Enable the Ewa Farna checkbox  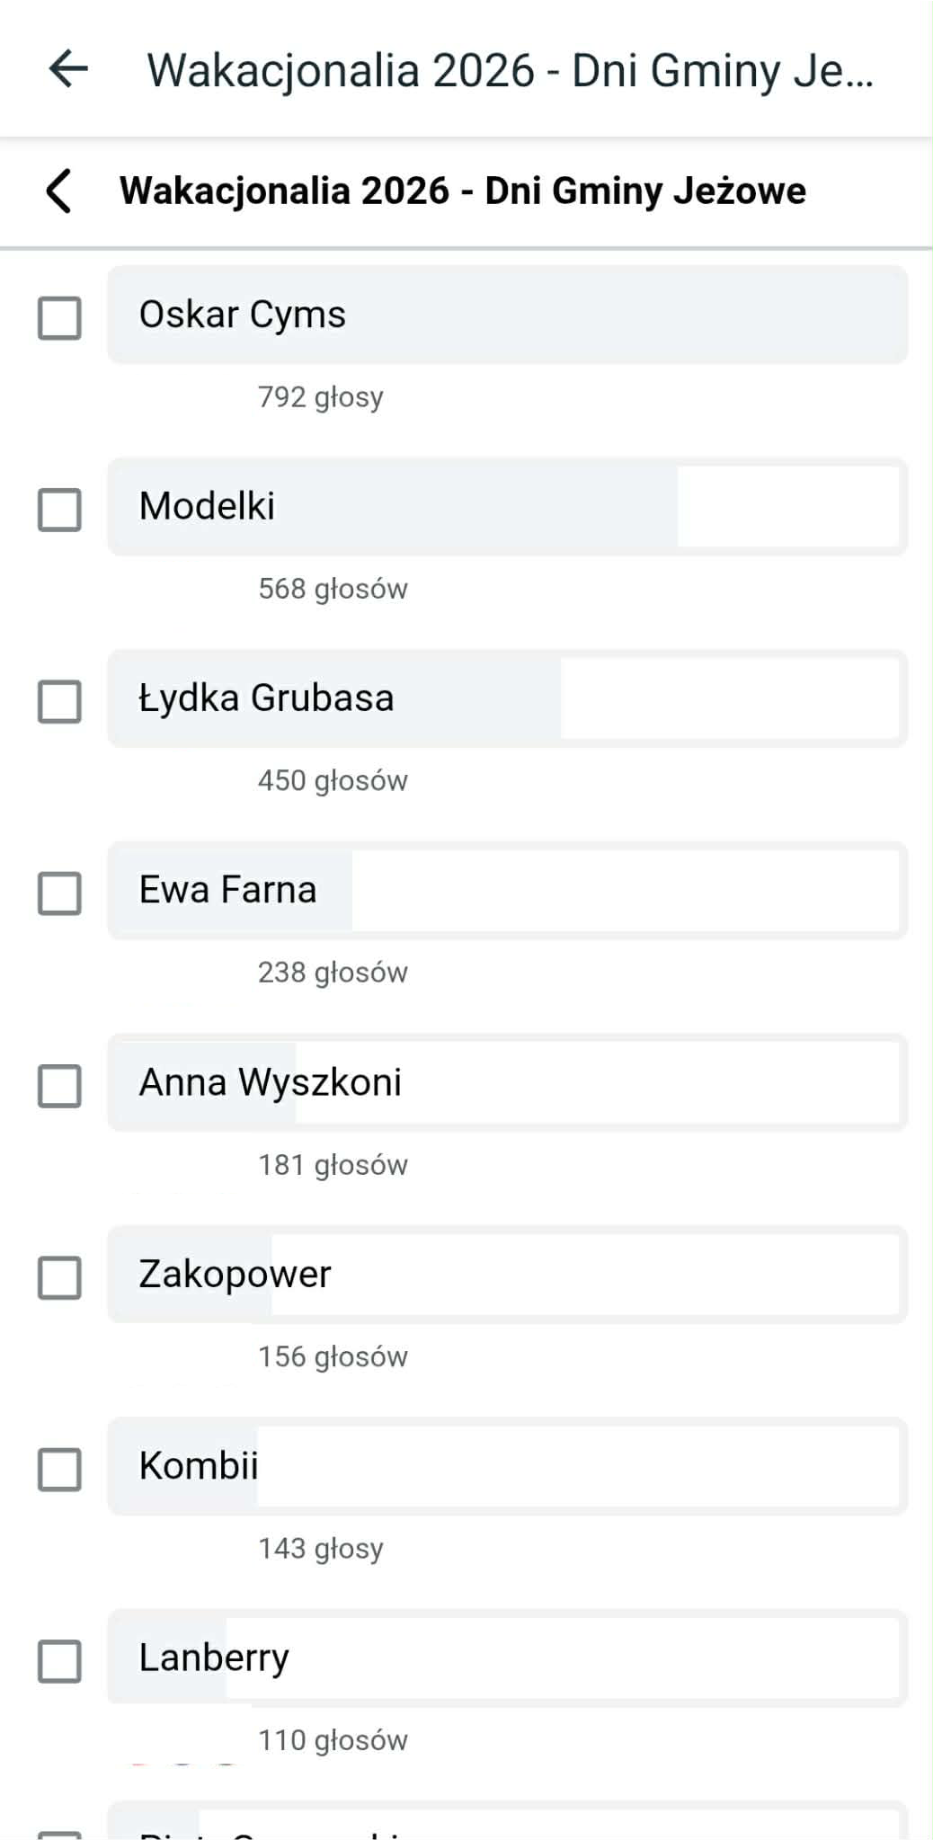(59, 893)
